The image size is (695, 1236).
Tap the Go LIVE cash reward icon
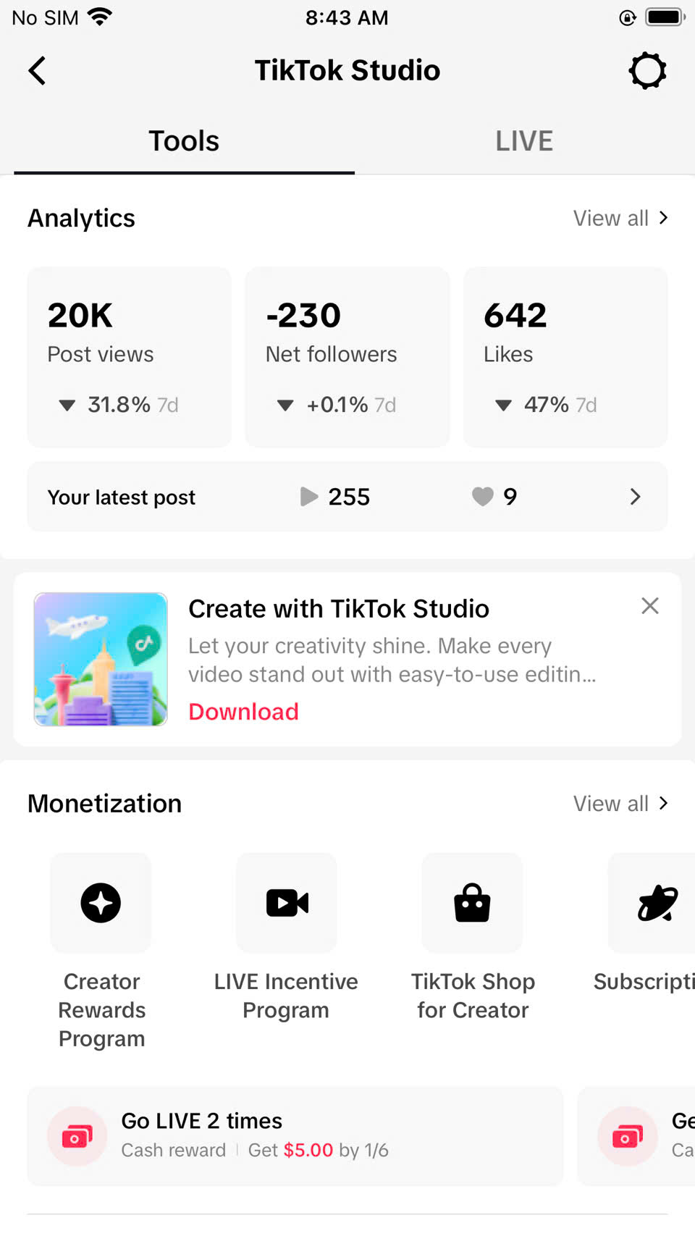[77, 1136]
